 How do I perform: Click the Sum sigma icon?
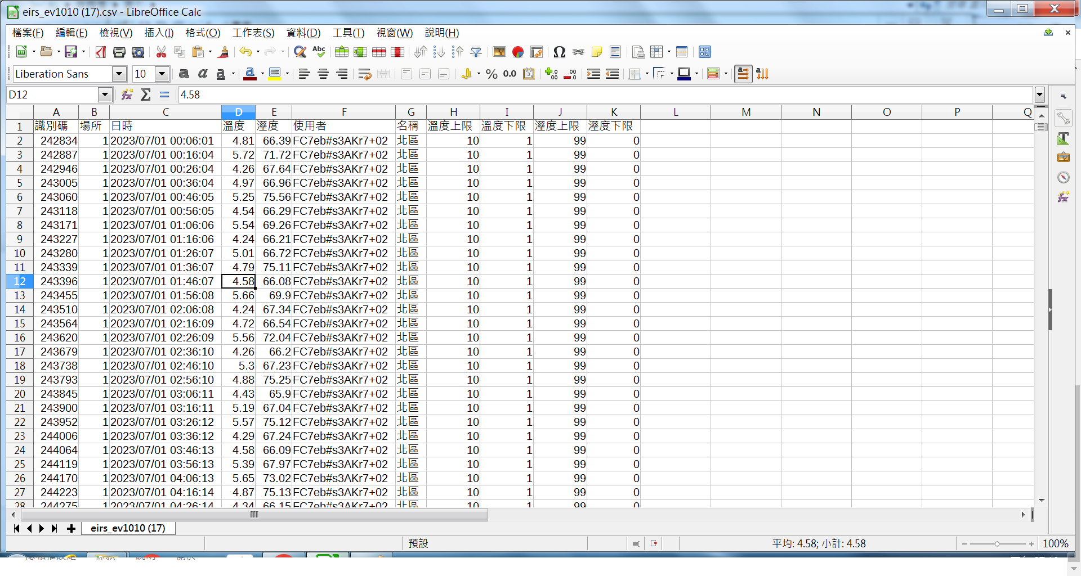[146, 94]
